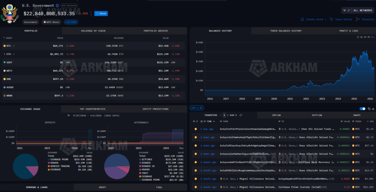
Task: Go to the previous transfers page arrow
Action: (x=221, y=115)
